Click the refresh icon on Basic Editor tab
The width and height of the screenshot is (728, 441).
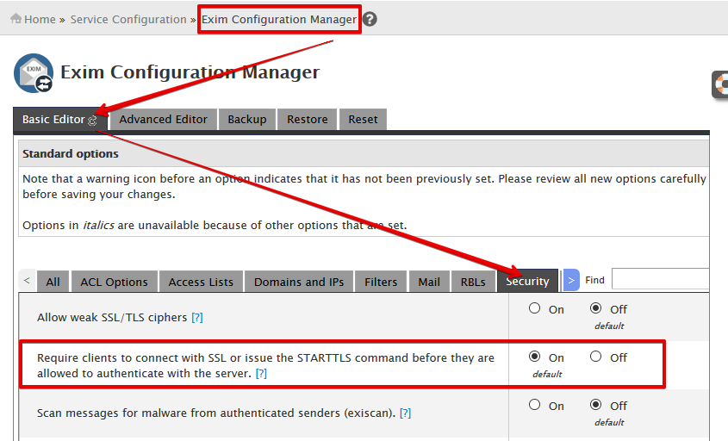pos(92,121)
